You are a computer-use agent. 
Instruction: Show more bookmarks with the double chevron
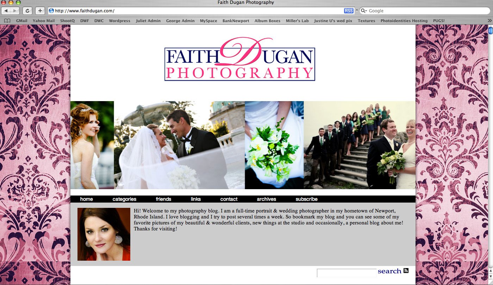point(489,21)
